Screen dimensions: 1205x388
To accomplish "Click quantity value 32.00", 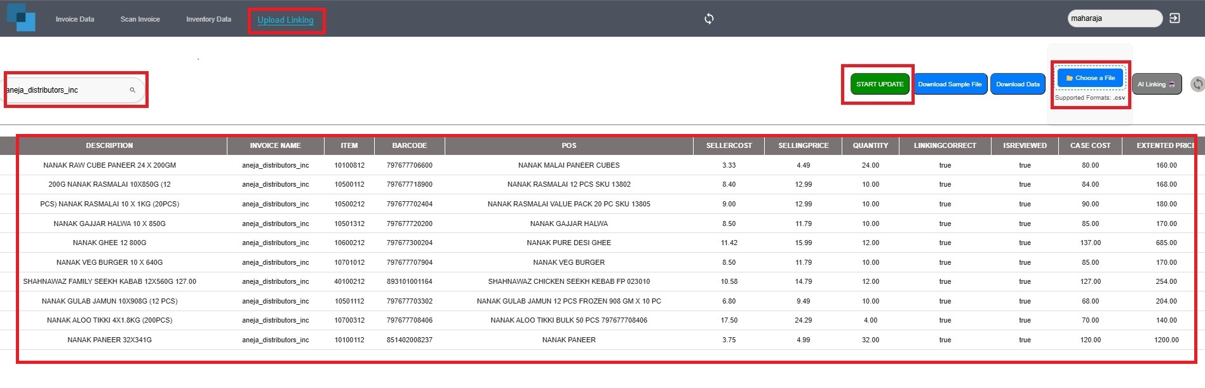I will pos(871,340).
